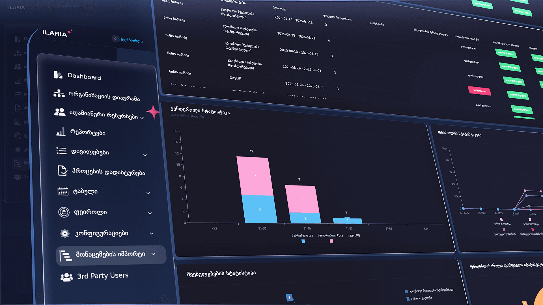
Task: Expand the human resources submenu chevron
Action: tap(142, 118)
